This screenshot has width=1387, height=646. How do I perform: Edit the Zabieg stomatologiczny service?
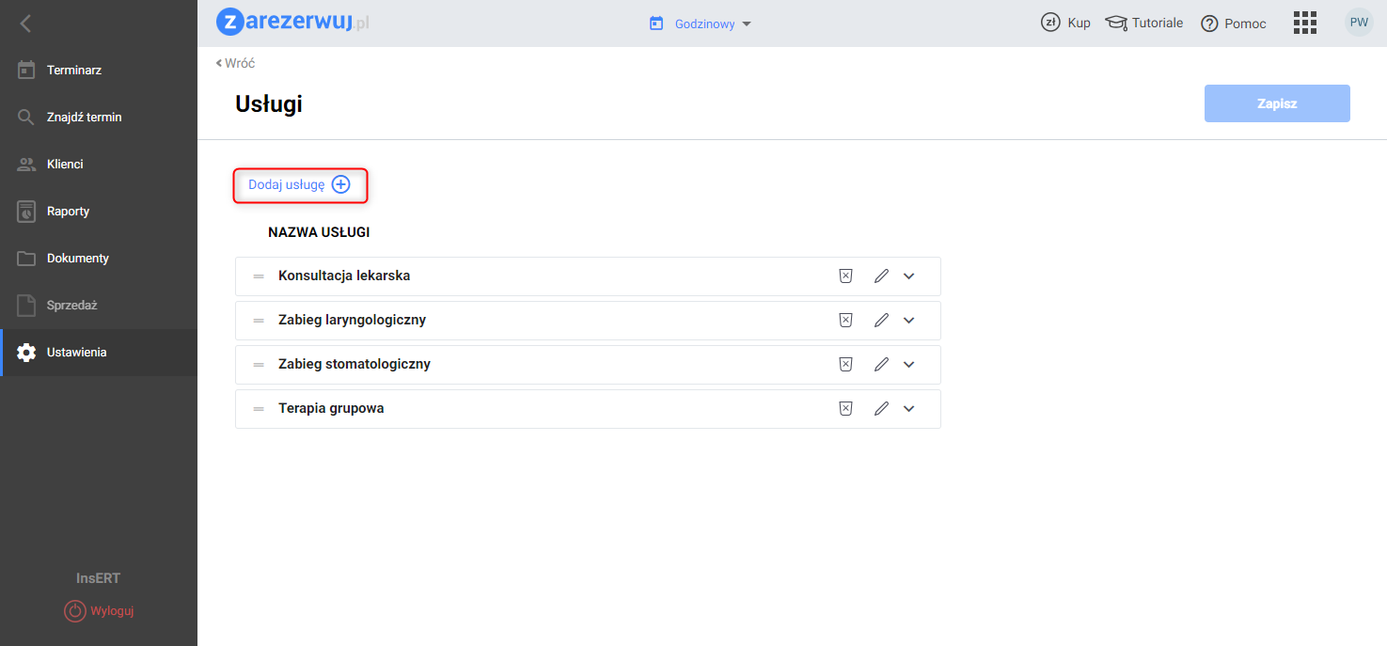click(881, 365)
